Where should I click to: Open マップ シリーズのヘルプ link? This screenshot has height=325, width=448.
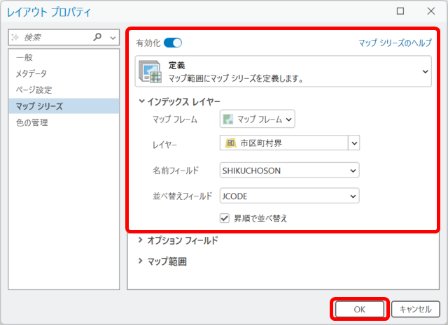pyautogui.click(x=395, y=43)
